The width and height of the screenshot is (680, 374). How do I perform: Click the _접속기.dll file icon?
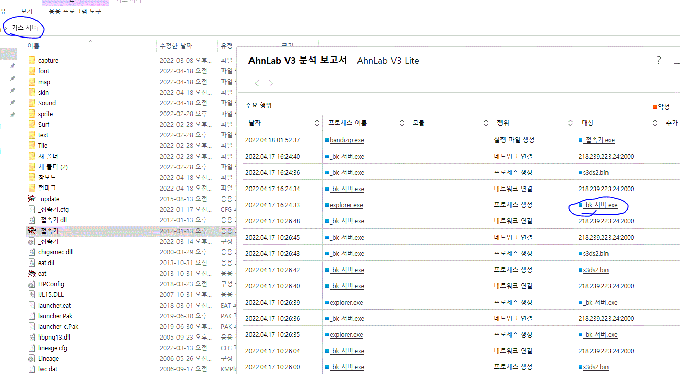click(32, 220)
